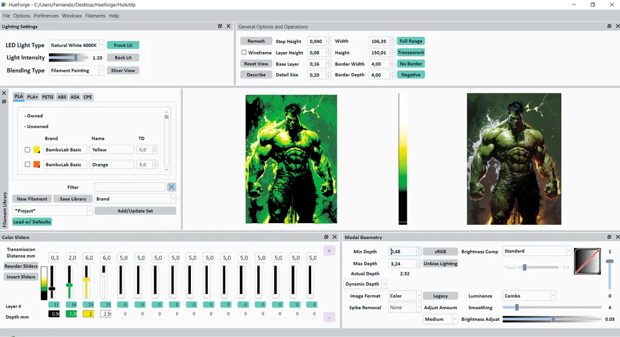620x337 pixels.
Task: Open the *Project* filament set dropdown
Action: 53,211
